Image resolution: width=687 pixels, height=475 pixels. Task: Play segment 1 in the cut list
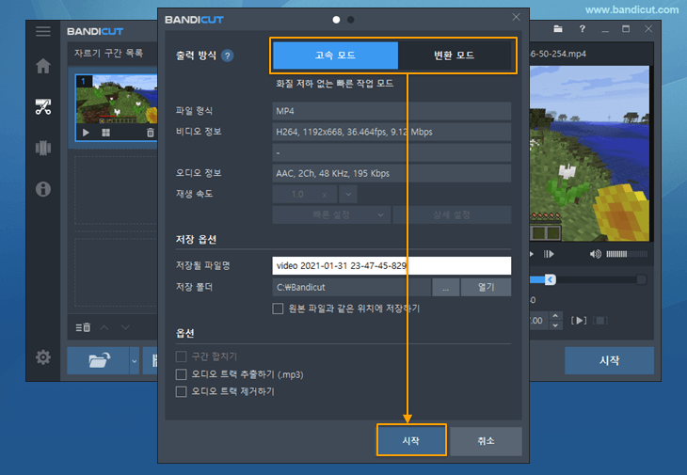pos(86,133)
